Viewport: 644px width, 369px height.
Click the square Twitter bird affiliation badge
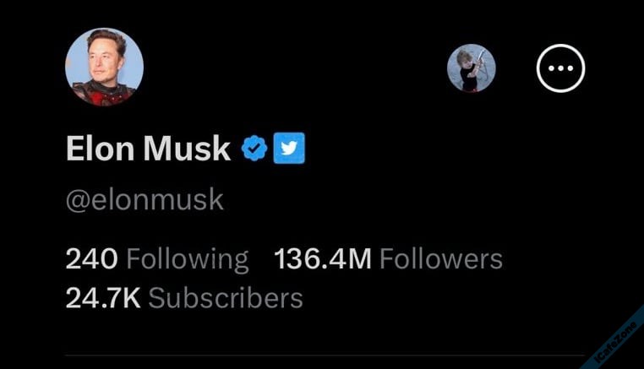point(289,149)
